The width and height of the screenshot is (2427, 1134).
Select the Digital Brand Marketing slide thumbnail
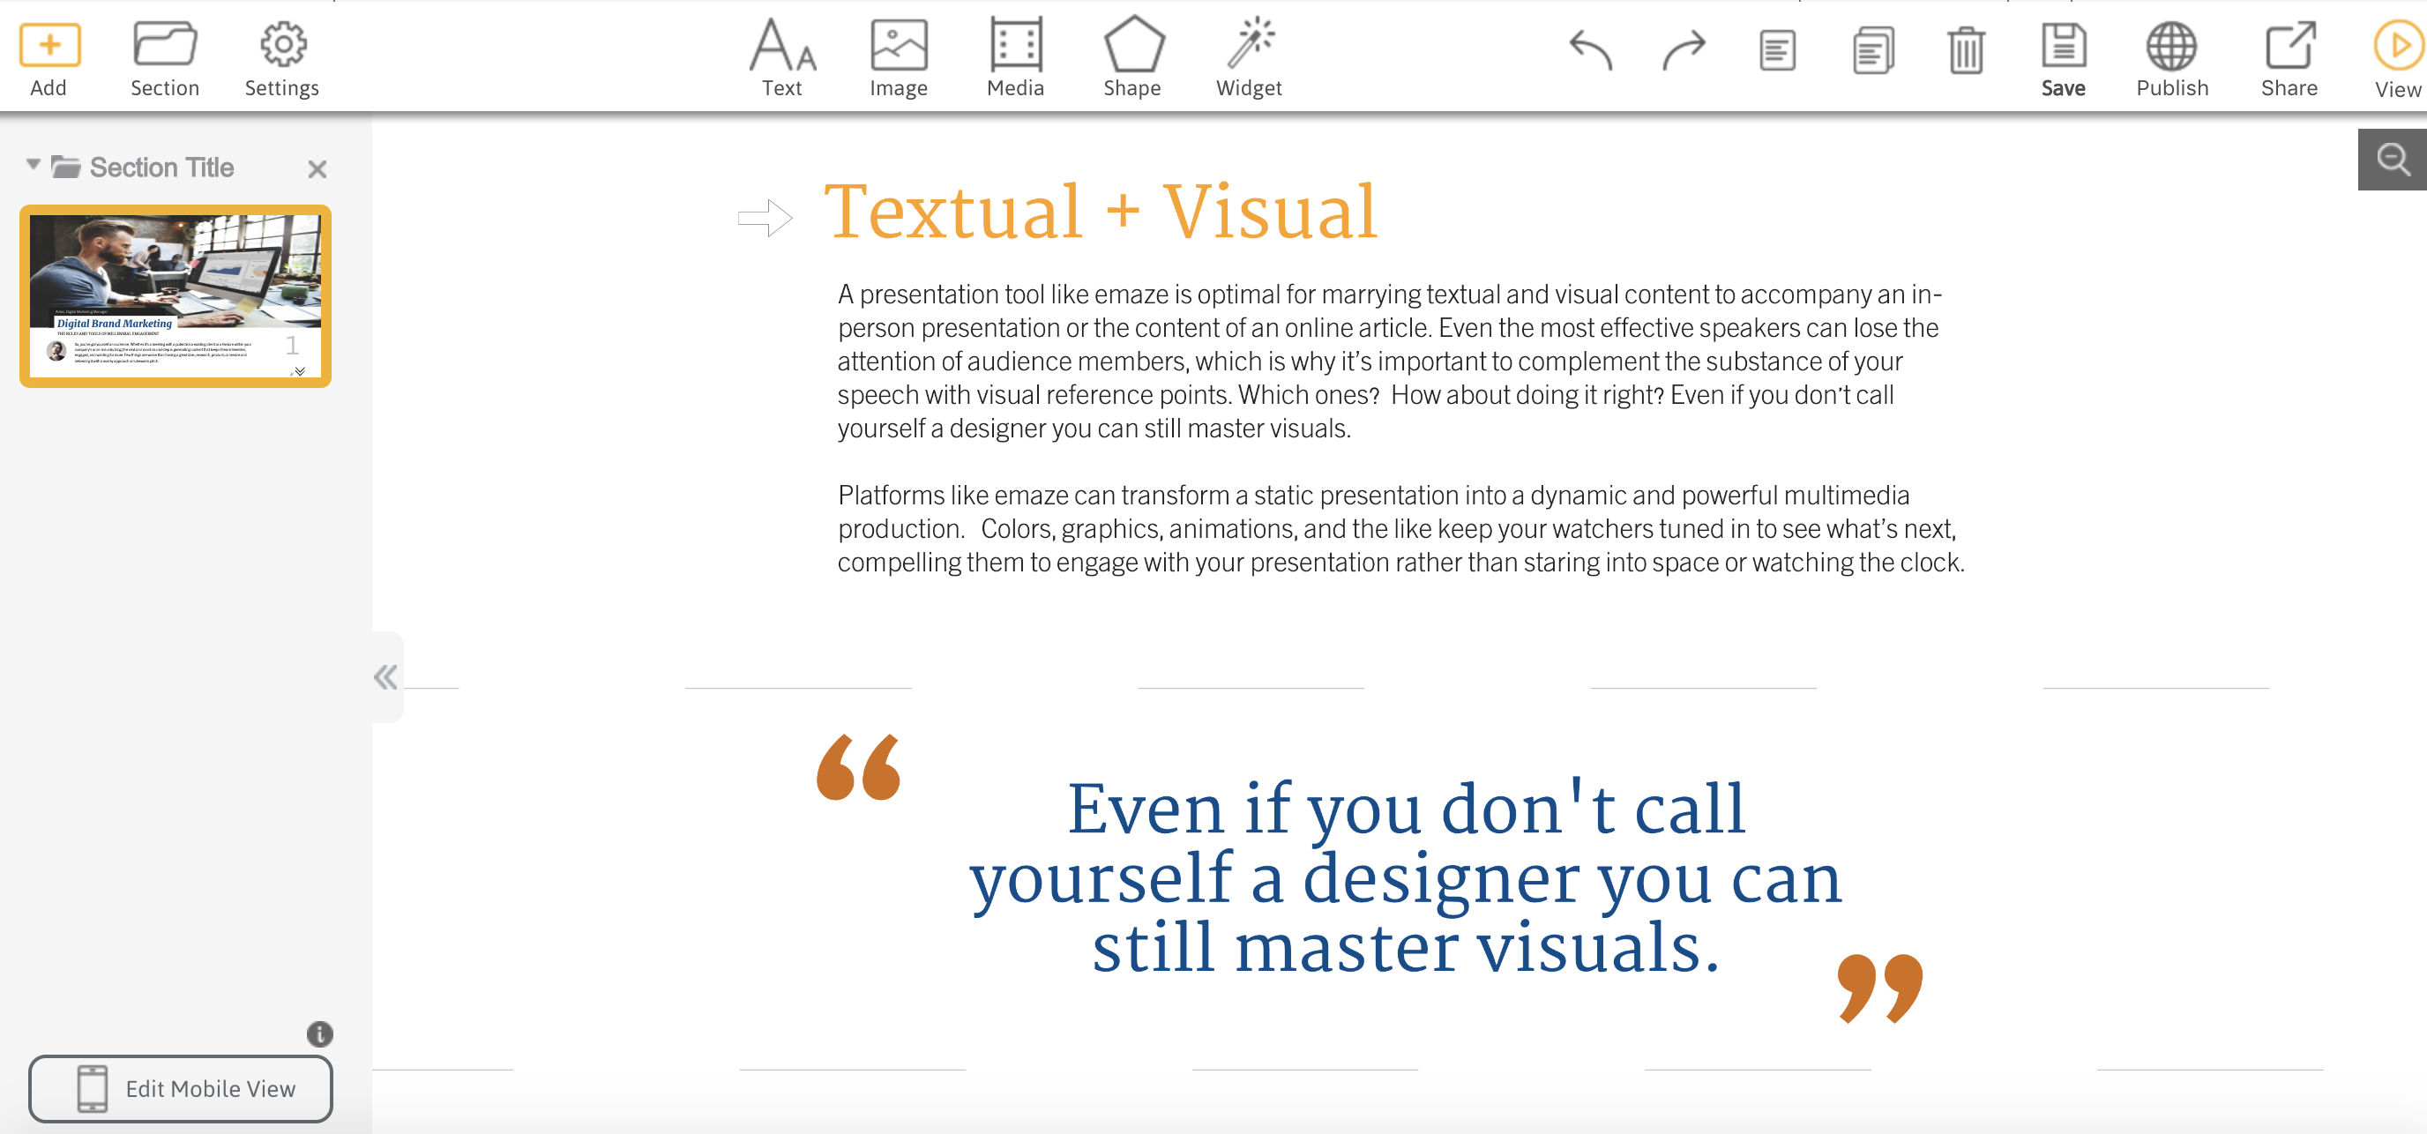click(x=175, y=282)
